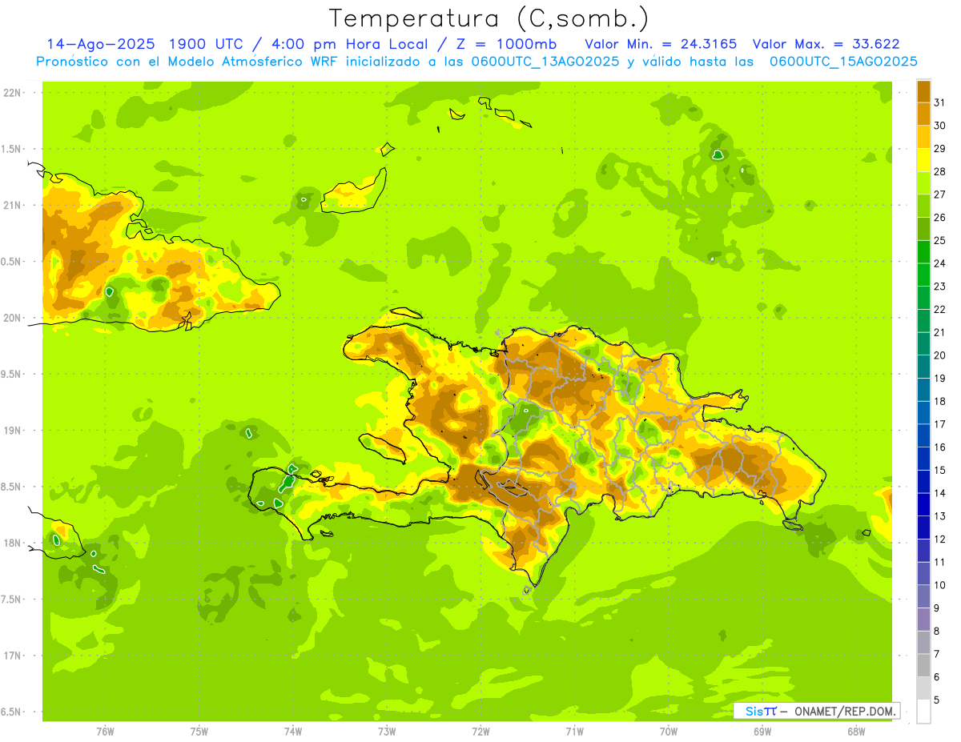
Task: Click the green colorbar segment between 26 and 27
Action: point(923,206)
